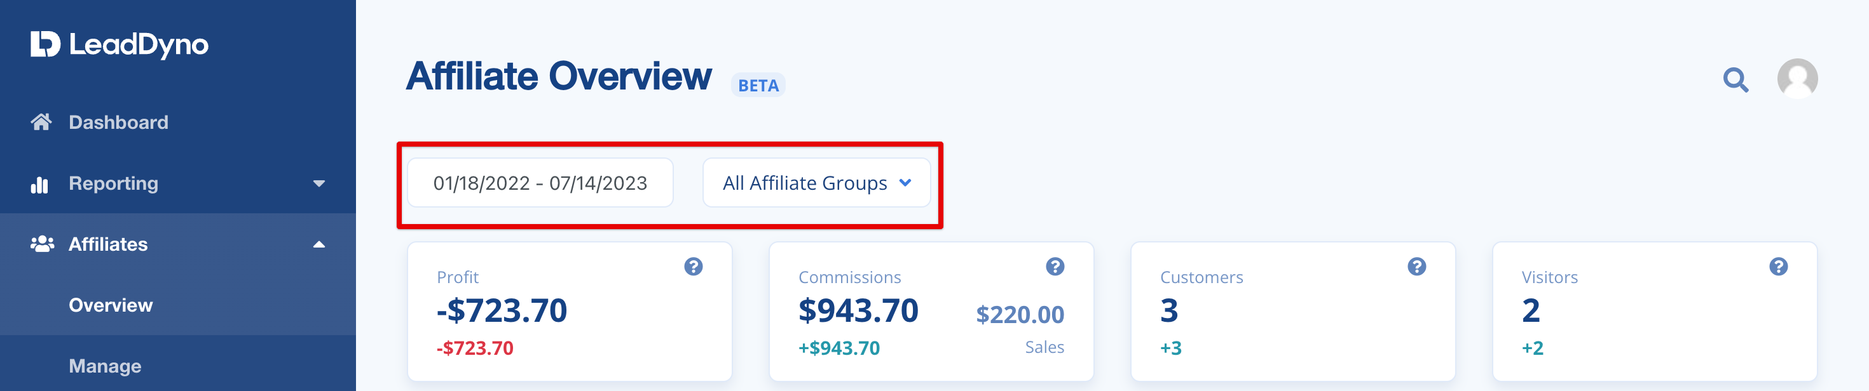Click the $220.00 Sales figure

pos(1020,315)
